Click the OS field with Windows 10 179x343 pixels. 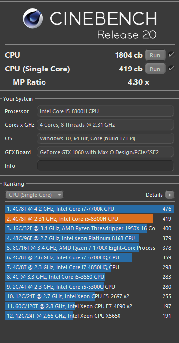105,138
